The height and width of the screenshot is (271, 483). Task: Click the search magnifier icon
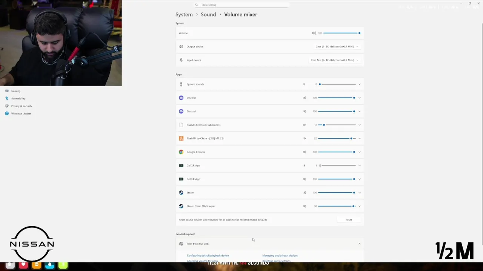tap(197, 5)
